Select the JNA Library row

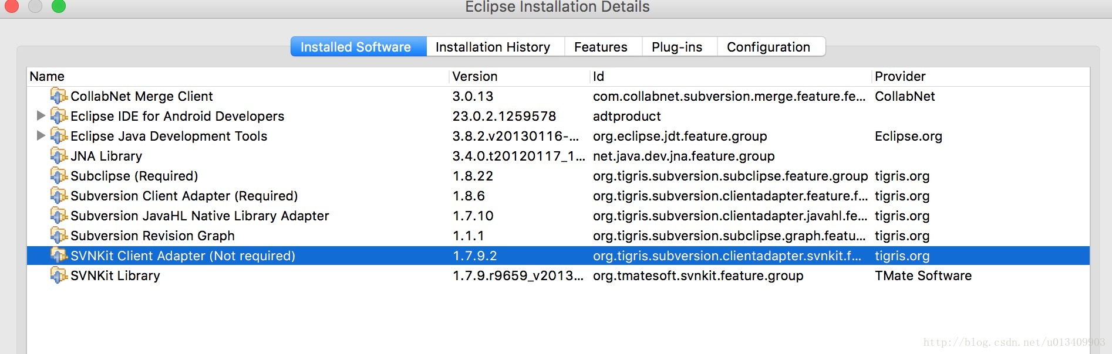(x=558, y=156)
